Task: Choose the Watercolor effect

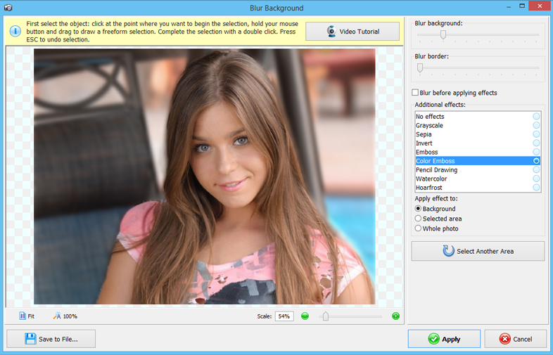Action: 478,179
